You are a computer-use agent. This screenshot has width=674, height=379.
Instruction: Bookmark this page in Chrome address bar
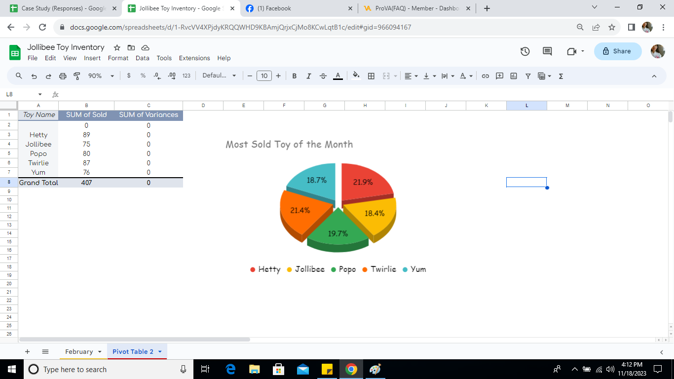coord(612,27)
